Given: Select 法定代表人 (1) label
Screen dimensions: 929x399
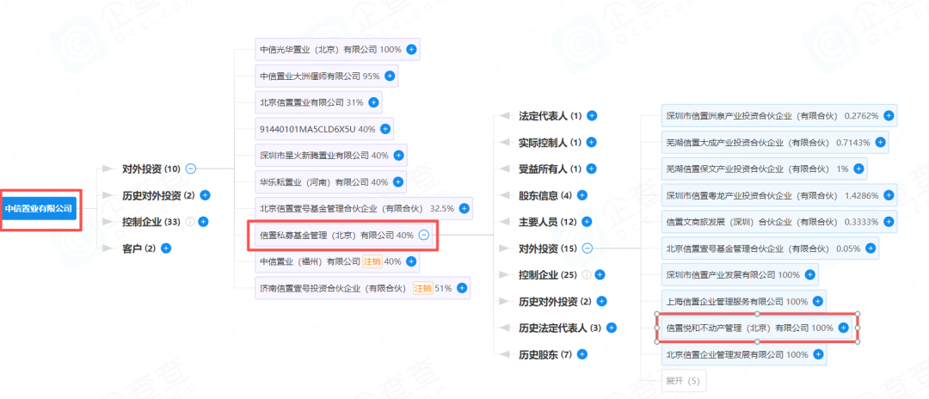Looking at the screenshot, I should click(x=551, y=115).
